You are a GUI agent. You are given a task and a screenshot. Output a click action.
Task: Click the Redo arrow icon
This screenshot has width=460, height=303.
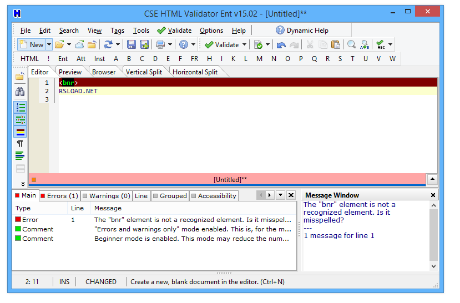(x=294, y=45)
